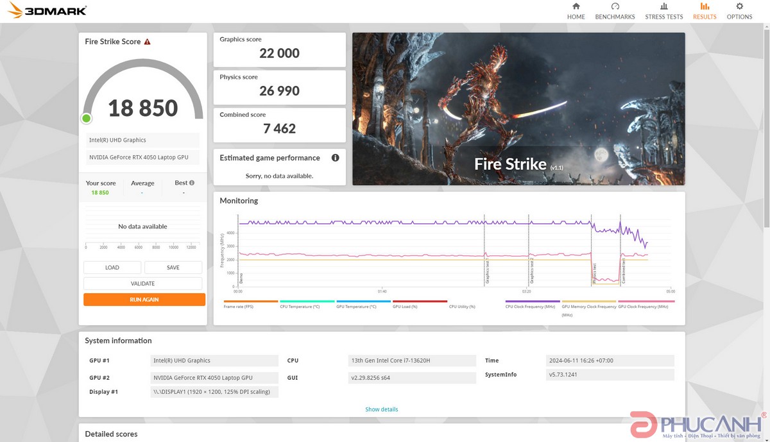
Task: Click the LOAD button
Action: point(112,268)
